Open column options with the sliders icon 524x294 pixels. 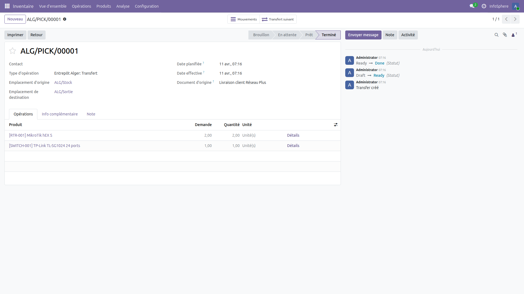336,125
